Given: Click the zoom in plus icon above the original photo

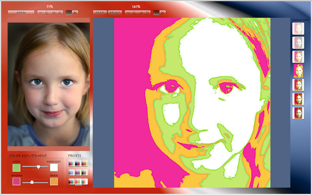Looking at the screenshot, I should pyautogui.click(x=47, y=12).
